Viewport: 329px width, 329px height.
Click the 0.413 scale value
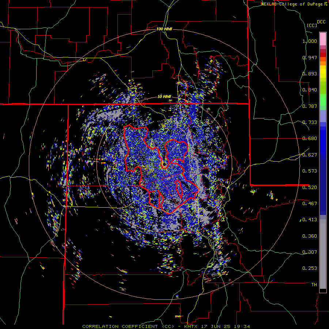point(310,220)
